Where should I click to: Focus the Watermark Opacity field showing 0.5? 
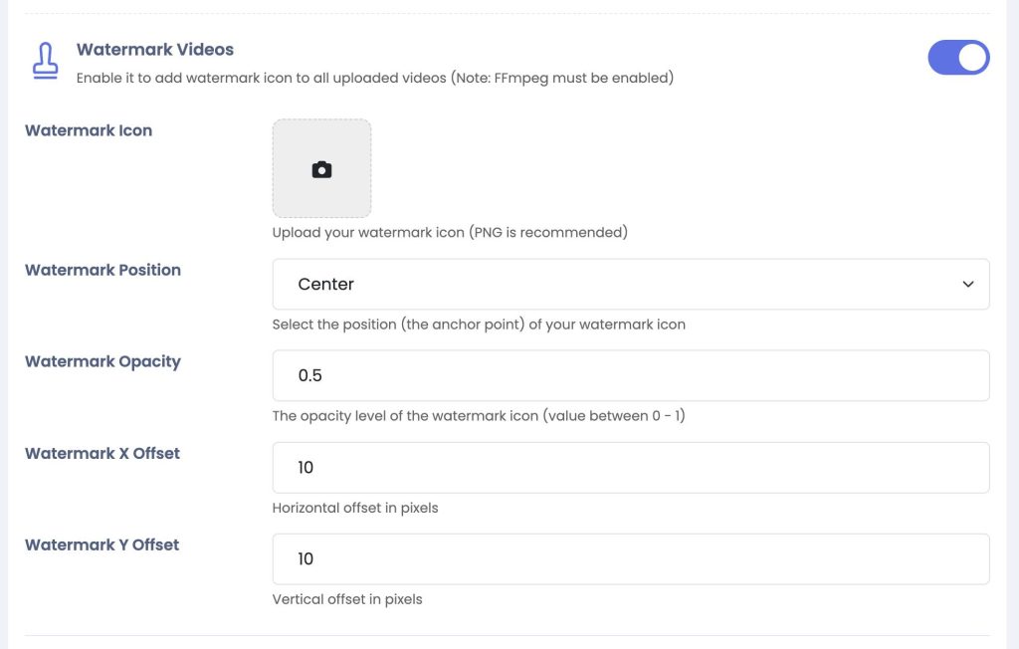(630, 375)
